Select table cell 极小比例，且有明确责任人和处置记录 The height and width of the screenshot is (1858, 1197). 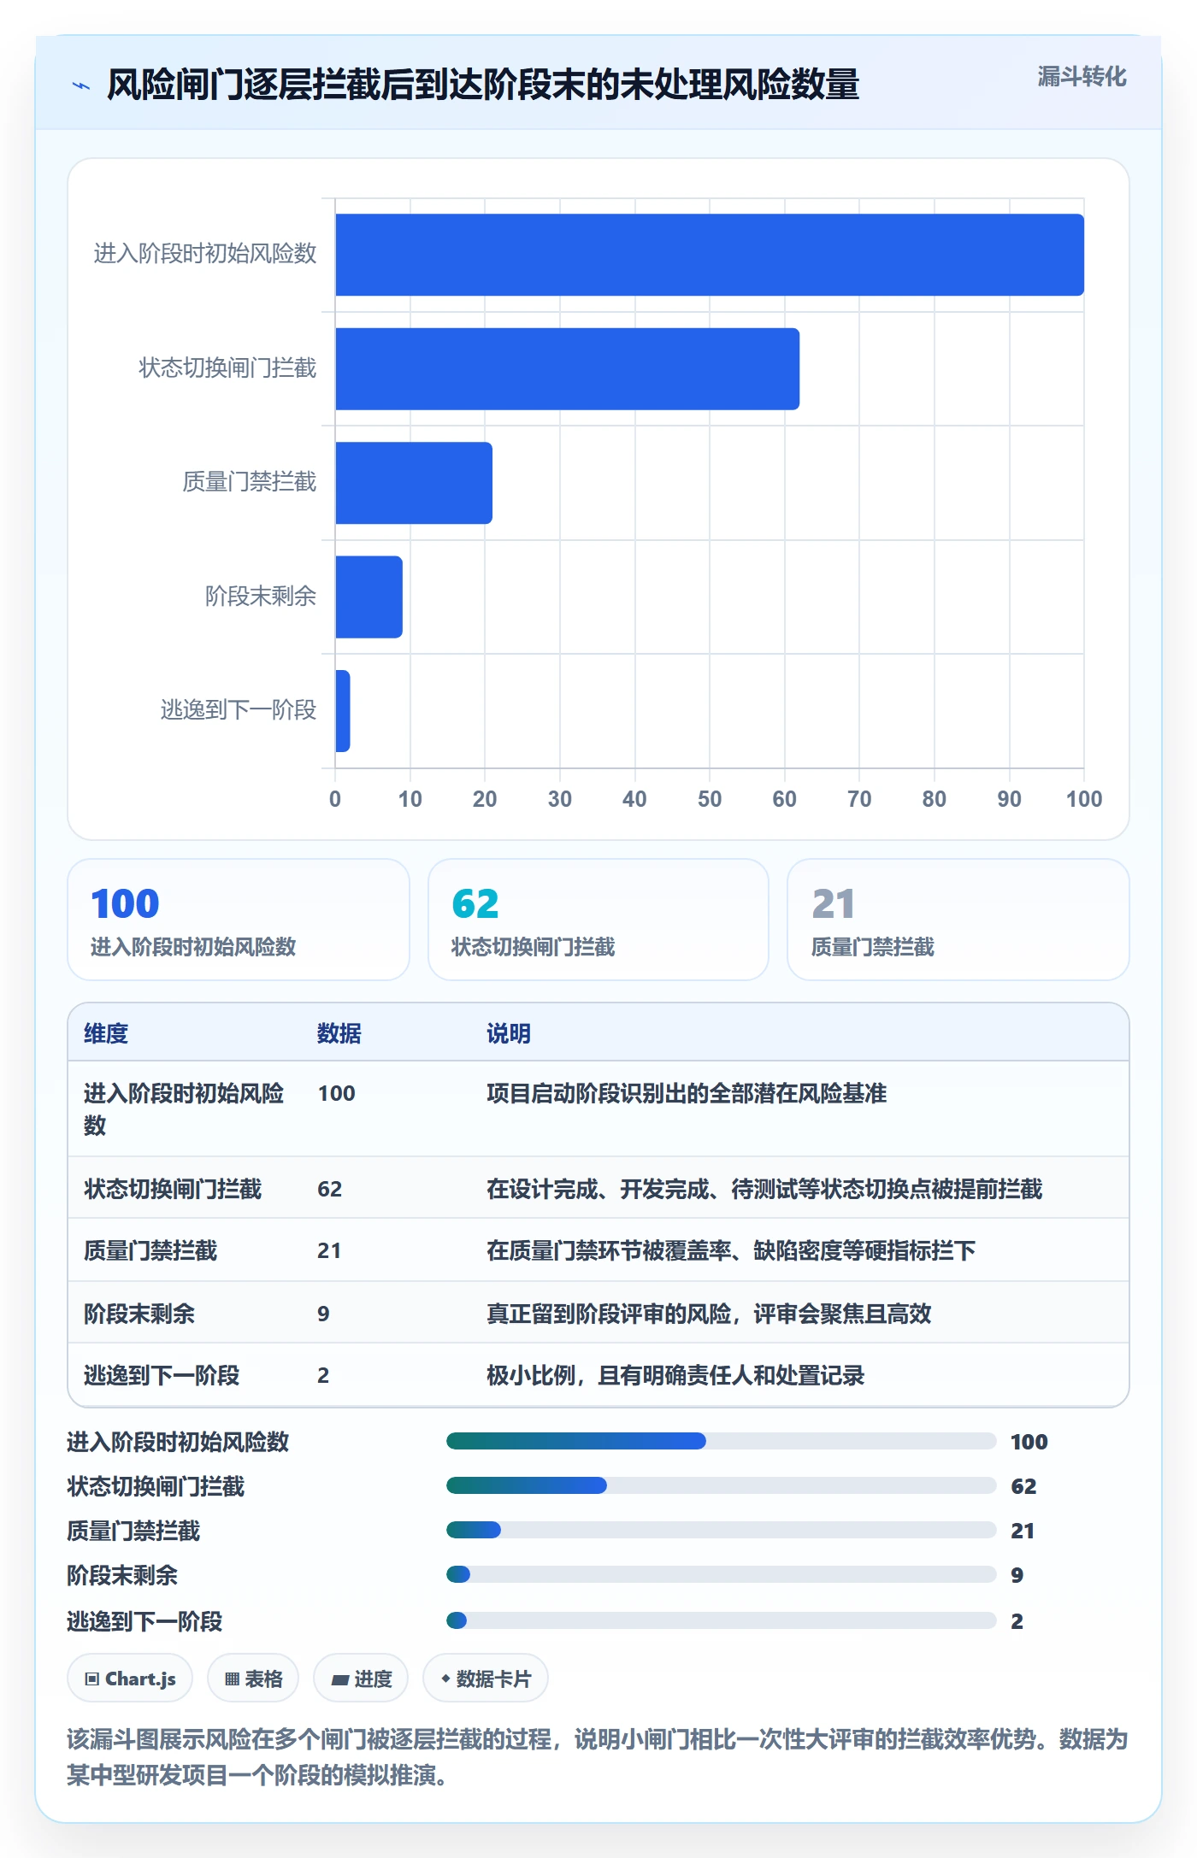pos(675,1375)
